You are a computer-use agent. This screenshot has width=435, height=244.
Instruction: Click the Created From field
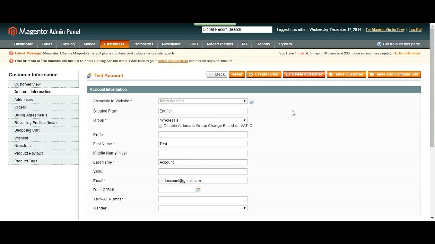pyautogui.click(x=203, y=111)
